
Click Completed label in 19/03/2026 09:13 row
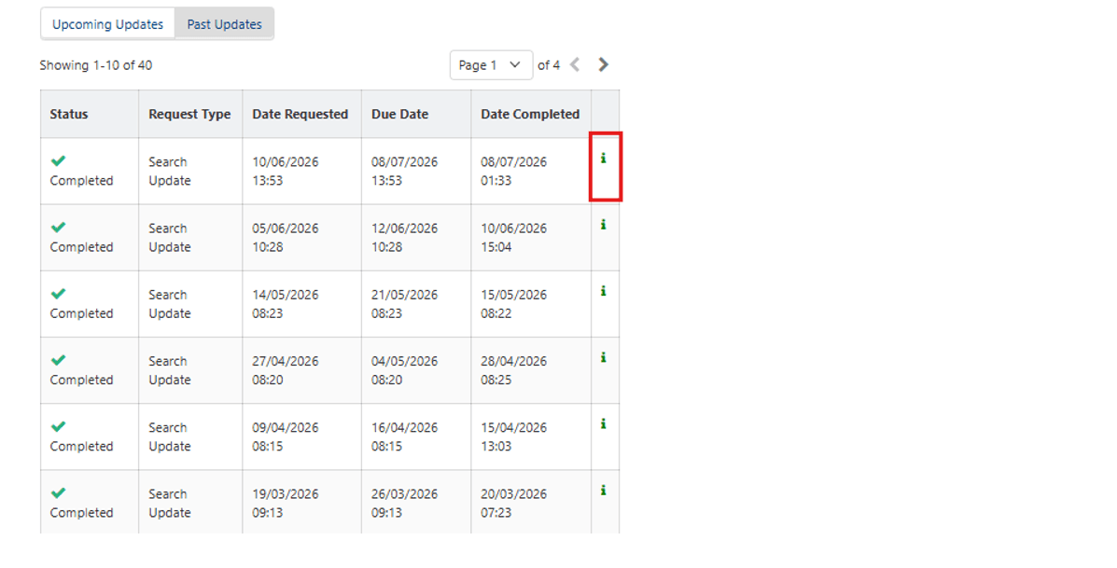81,512
